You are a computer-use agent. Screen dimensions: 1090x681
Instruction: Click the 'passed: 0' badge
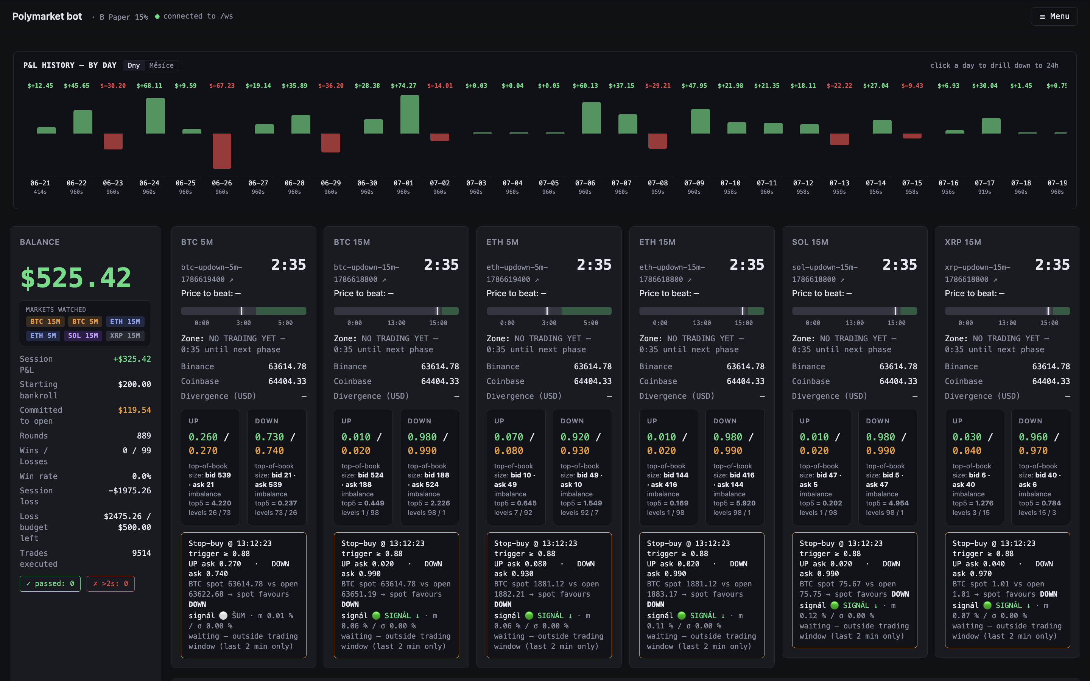point(50,584)
